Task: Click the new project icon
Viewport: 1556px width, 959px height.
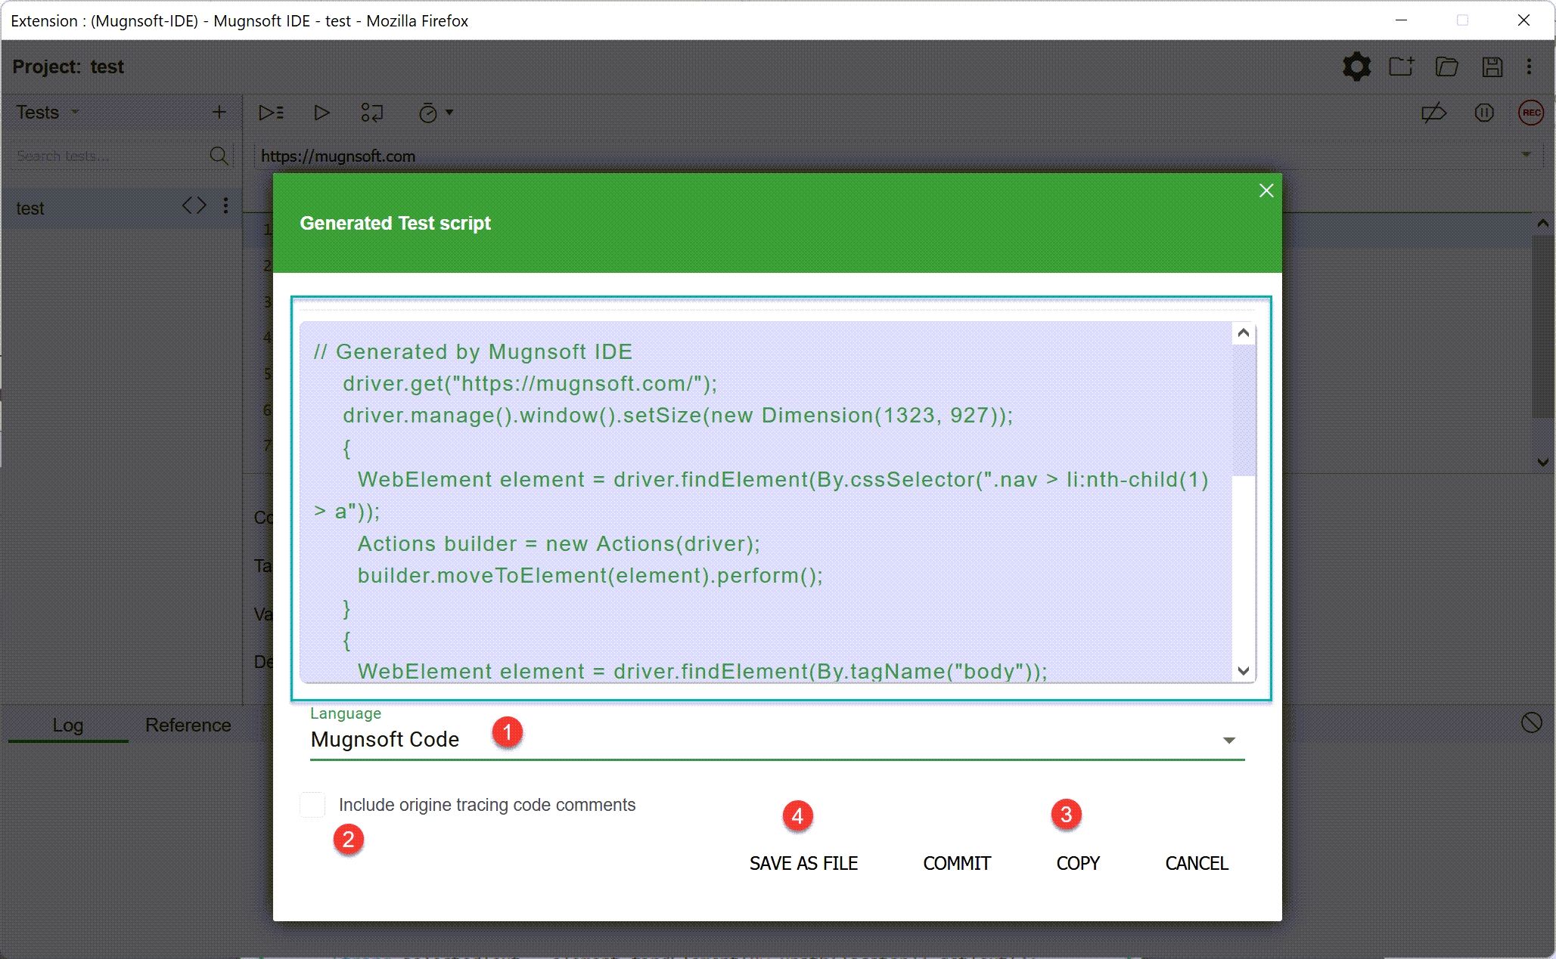Action: (1401, 67)
